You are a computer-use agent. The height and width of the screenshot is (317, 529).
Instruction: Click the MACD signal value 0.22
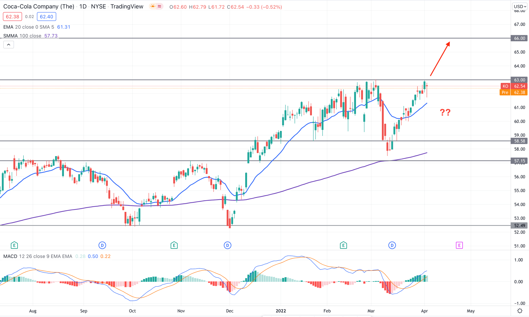coord(105,256)
